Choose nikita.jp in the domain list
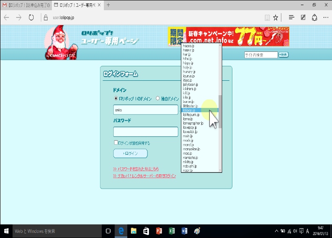 (x=200, y=161)
